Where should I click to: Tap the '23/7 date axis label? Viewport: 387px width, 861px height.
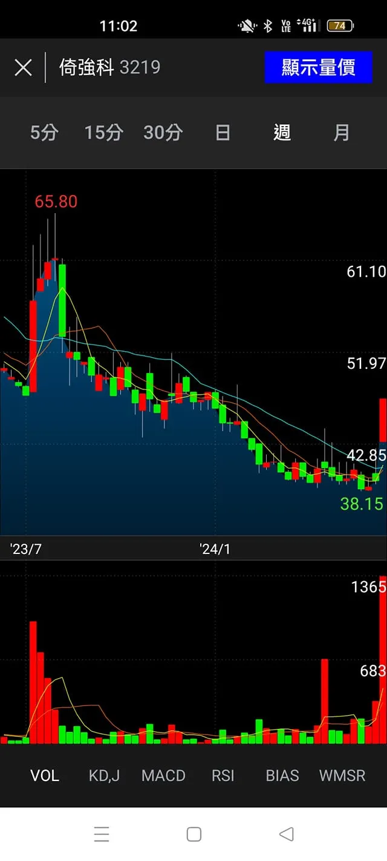click(26, 549)
